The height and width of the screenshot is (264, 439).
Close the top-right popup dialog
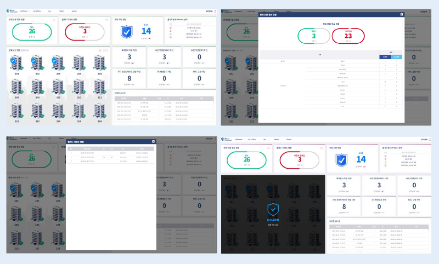pyautogui.click(x=402, y=15)
